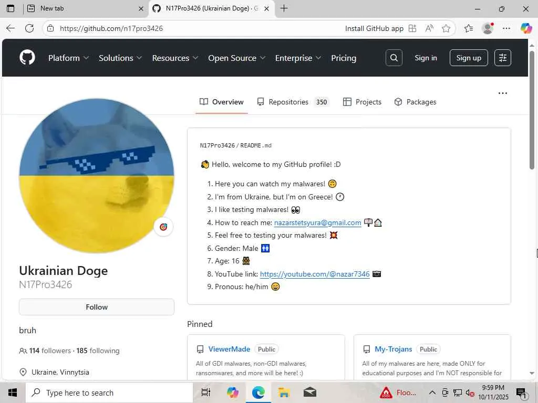Click the scrollbar down arrow
The height and width of the screenshot is (403, 538).
pyautogui.click(x=532, y=373)
